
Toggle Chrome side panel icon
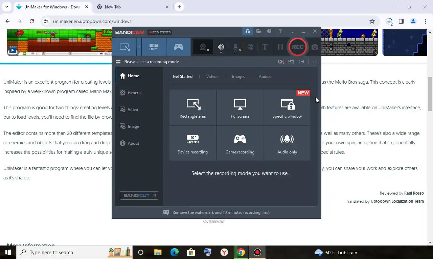click(401, 21)
